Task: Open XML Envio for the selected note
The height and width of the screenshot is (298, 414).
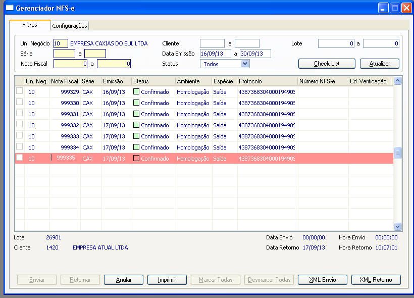Action: tap(323, 280)
